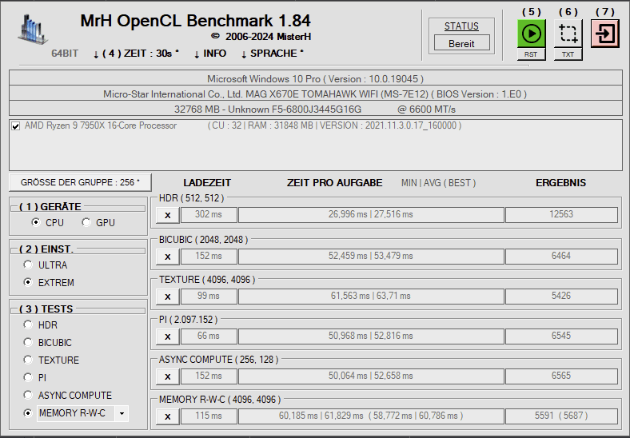Click the PI result value 6545

[x=561, y=336]
